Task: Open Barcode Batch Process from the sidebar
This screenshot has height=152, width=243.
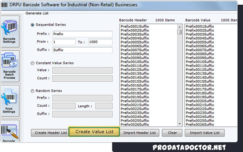Action: click(x=10, y=66)
